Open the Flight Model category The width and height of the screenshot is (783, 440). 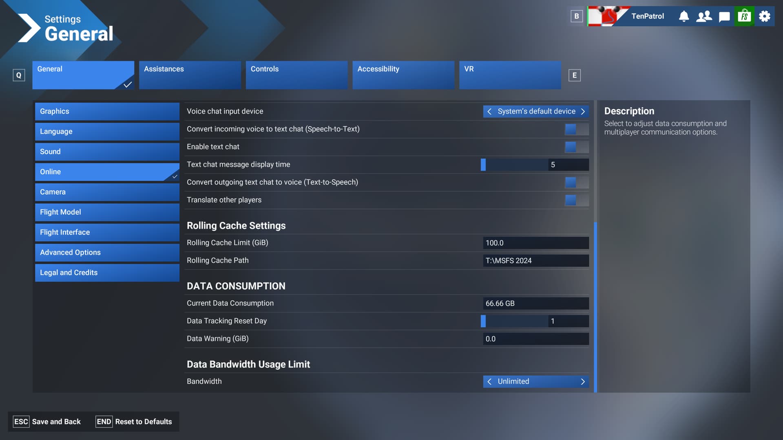(107, 212)
